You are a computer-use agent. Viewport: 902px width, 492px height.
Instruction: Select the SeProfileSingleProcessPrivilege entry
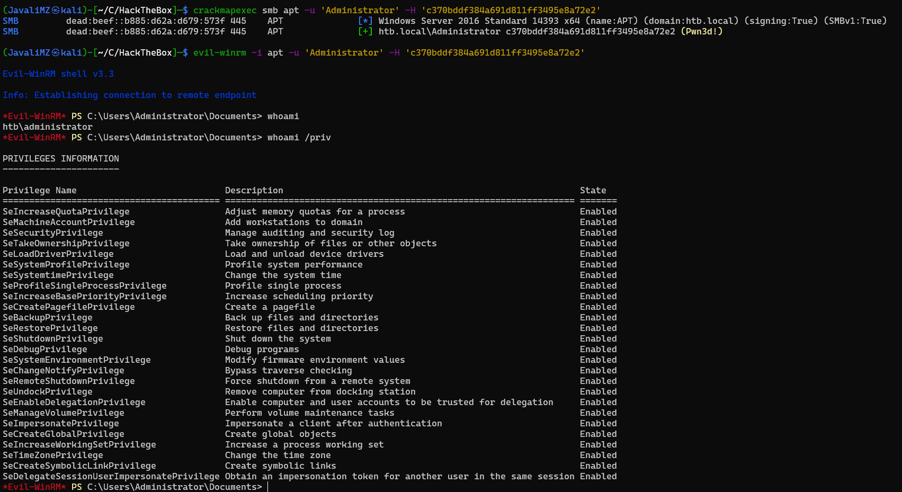[x=85, y=285]
